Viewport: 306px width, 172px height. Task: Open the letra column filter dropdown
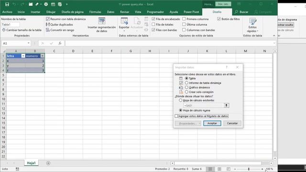23,56
